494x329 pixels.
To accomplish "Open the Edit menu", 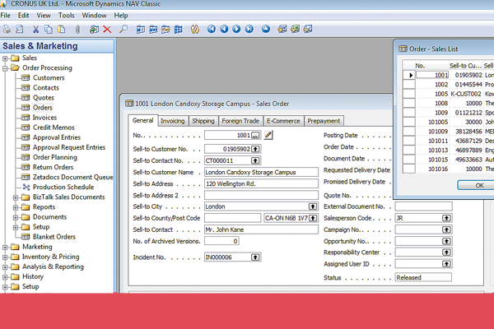I will click(x=23, y=15).
